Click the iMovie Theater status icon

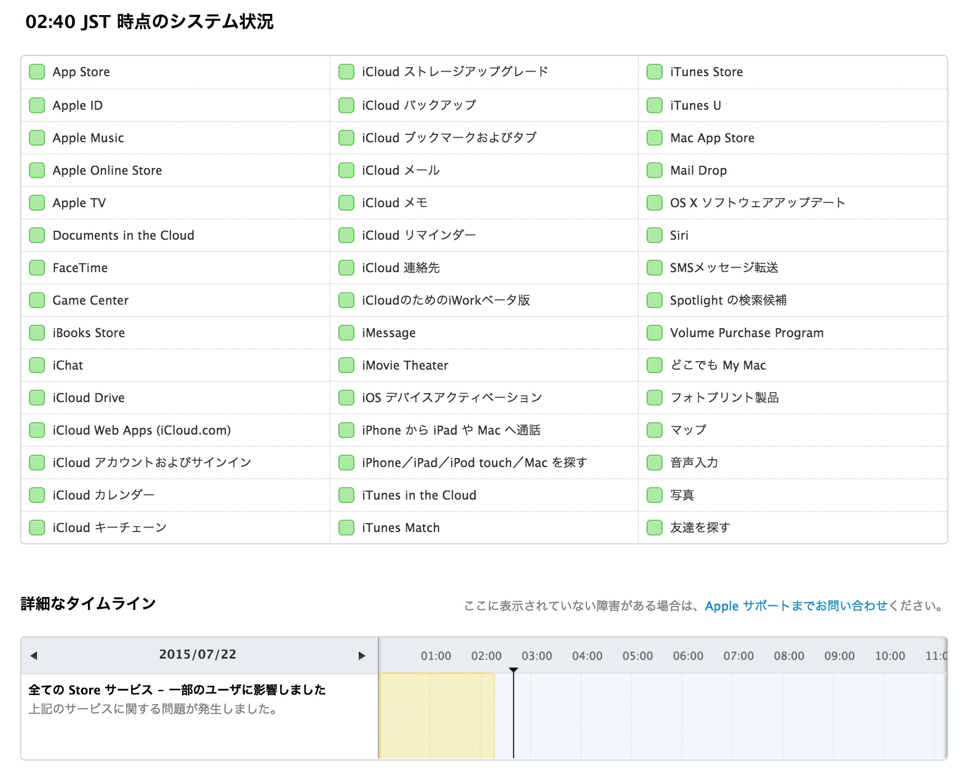[346, 365]
